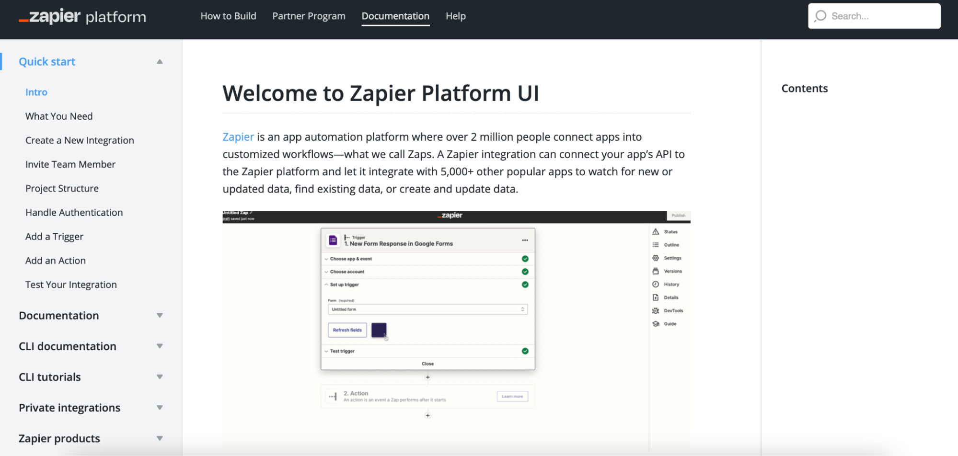This screenshot has width=958, height=456.
Task: Expand the Zapier products section
Action: click(x=160, y=438)
